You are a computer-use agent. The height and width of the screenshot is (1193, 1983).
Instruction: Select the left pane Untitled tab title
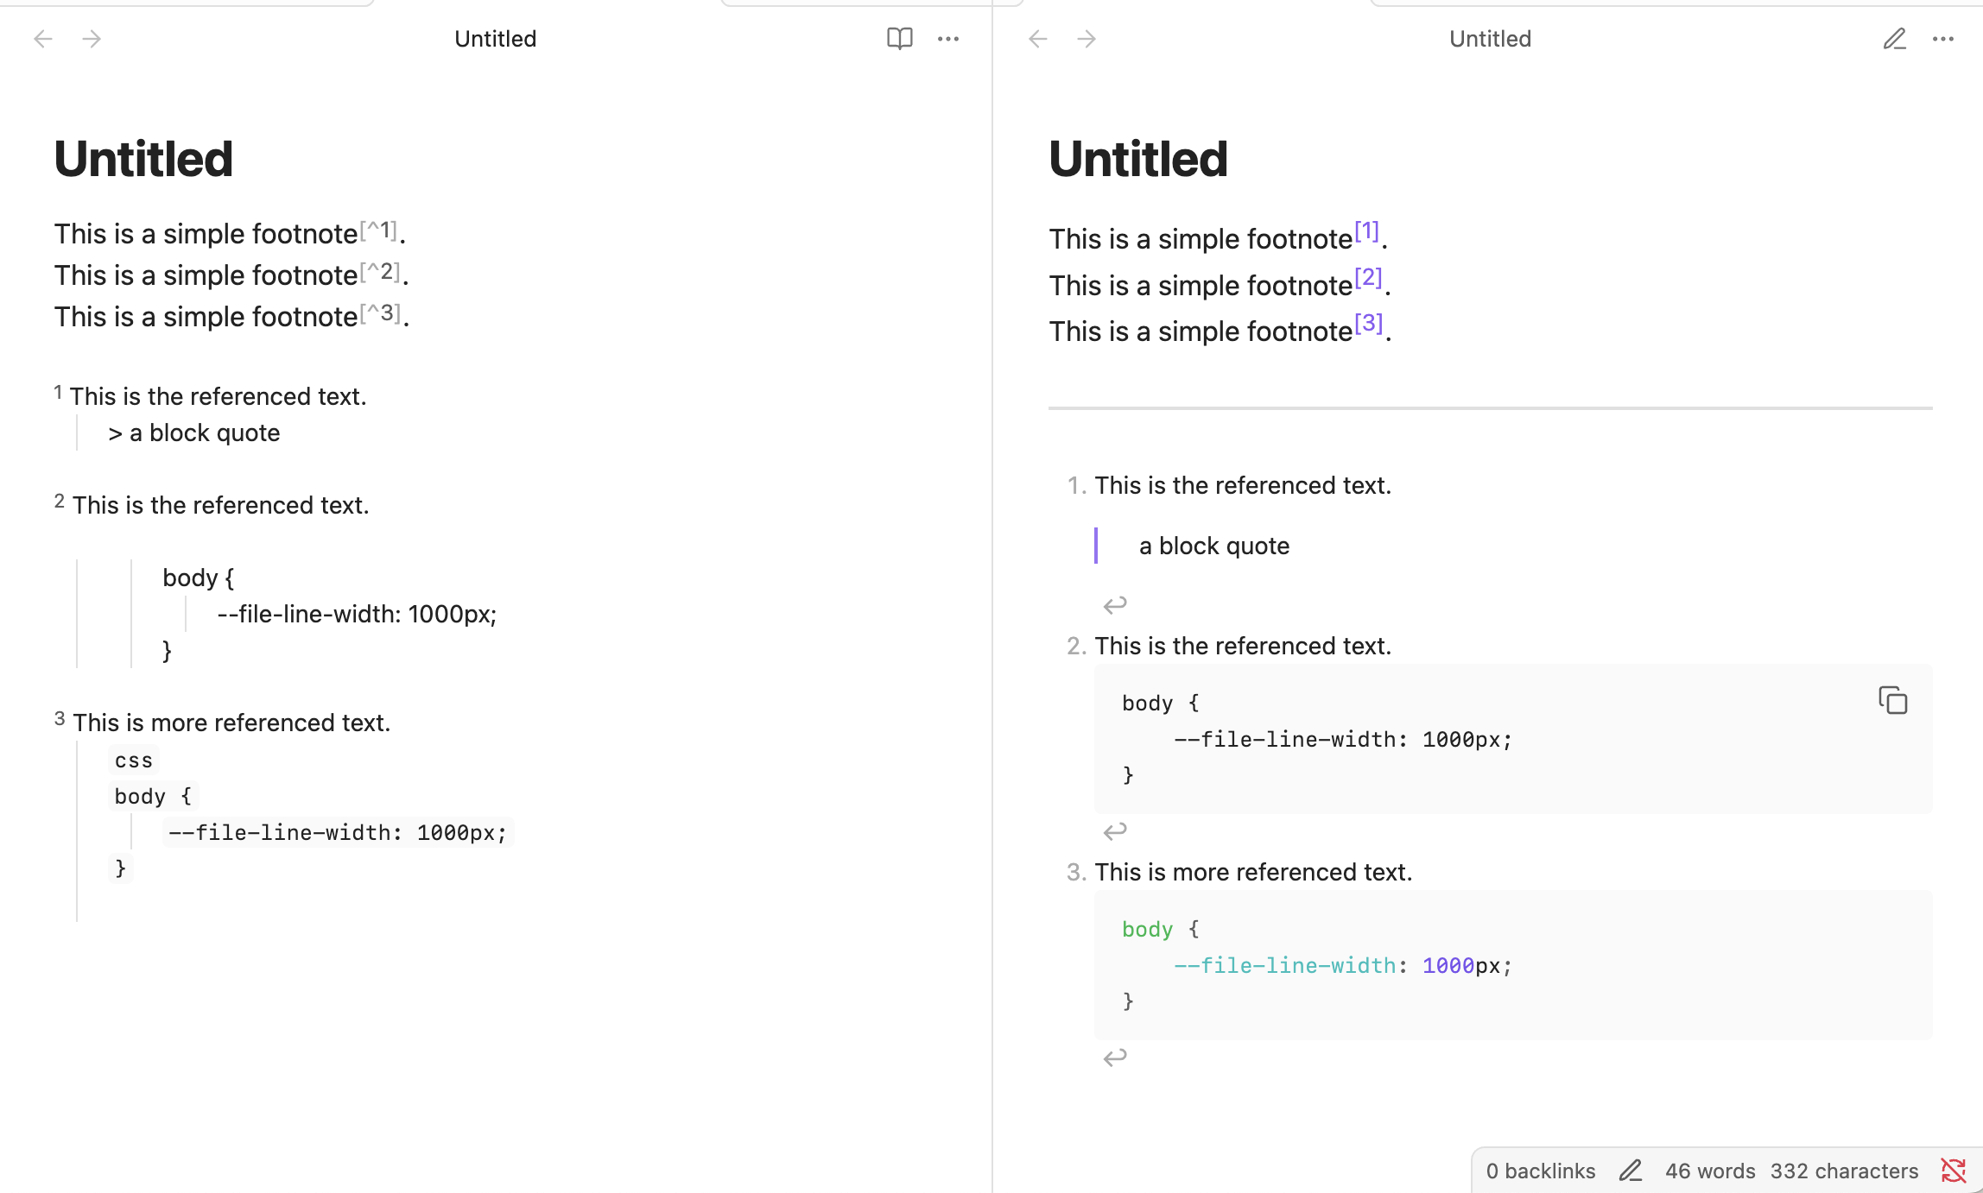tap(495, 39)
